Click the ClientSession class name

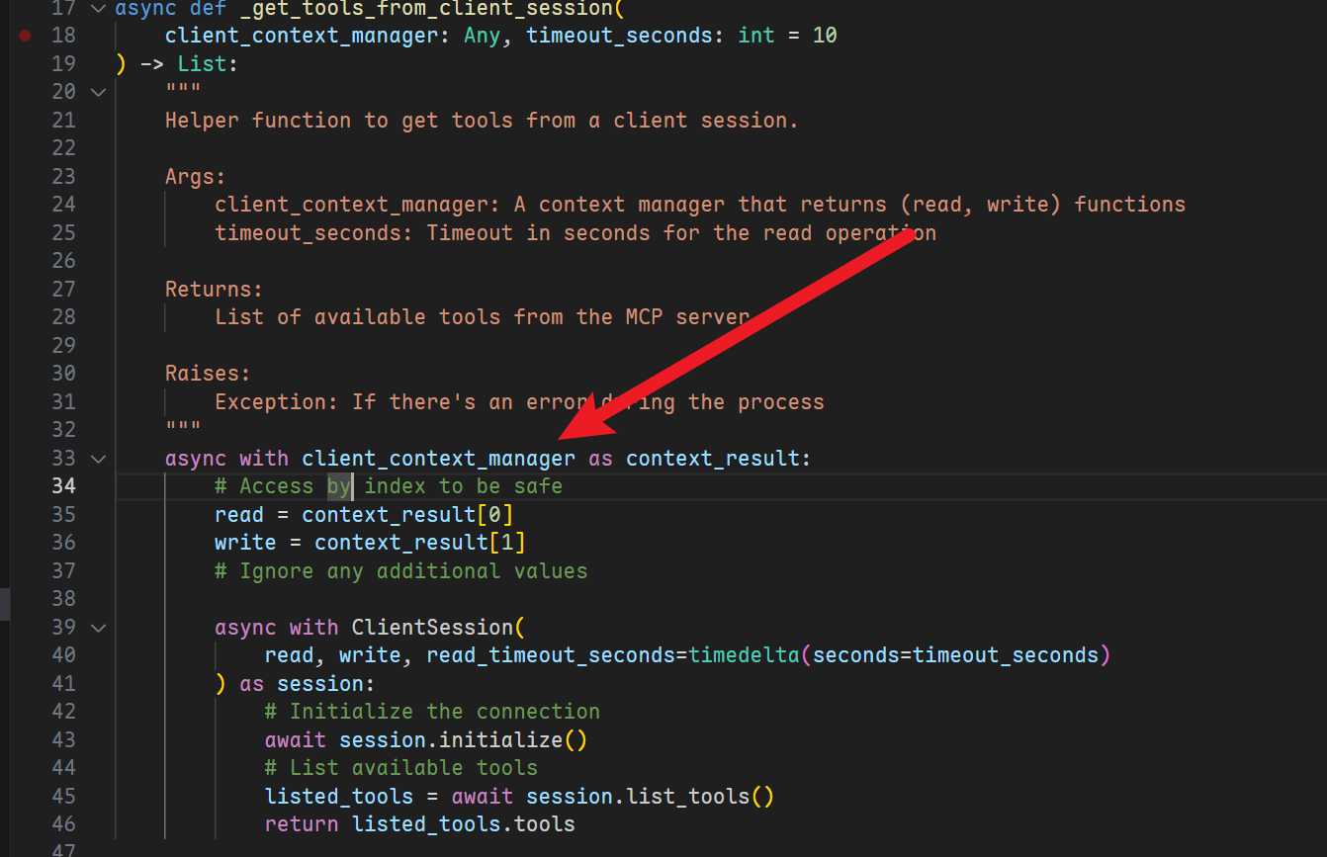[432, 628]
